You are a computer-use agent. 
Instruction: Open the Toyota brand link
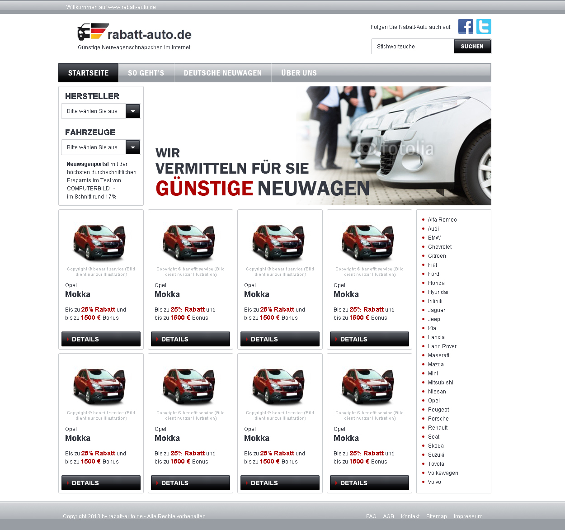[x=436, y=464]
